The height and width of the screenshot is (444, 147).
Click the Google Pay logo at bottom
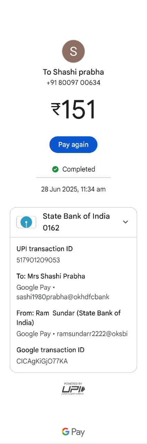[73, 432]
